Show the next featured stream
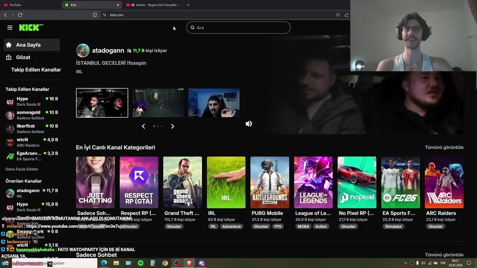The height and width of the screenshot is (268, 477). tap(173, 126)
